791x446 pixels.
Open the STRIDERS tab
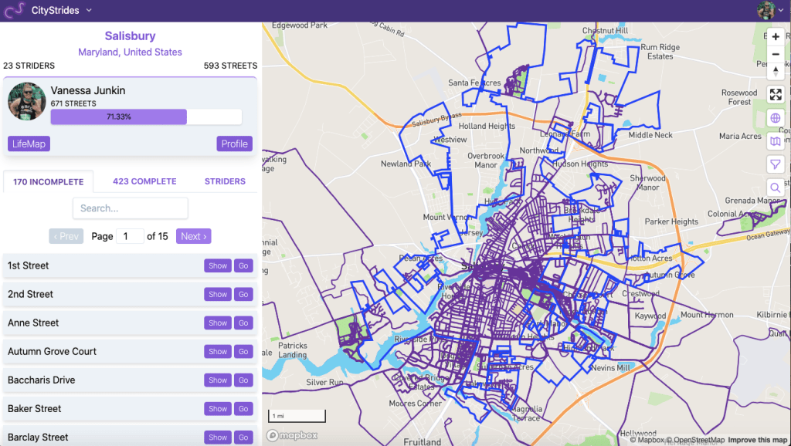pyautogui.click(x=224, y=181)
